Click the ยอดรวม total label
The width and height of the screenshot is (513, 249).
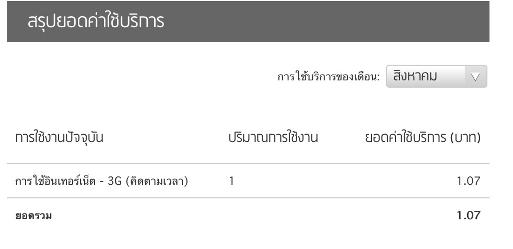tap(33, 216)
